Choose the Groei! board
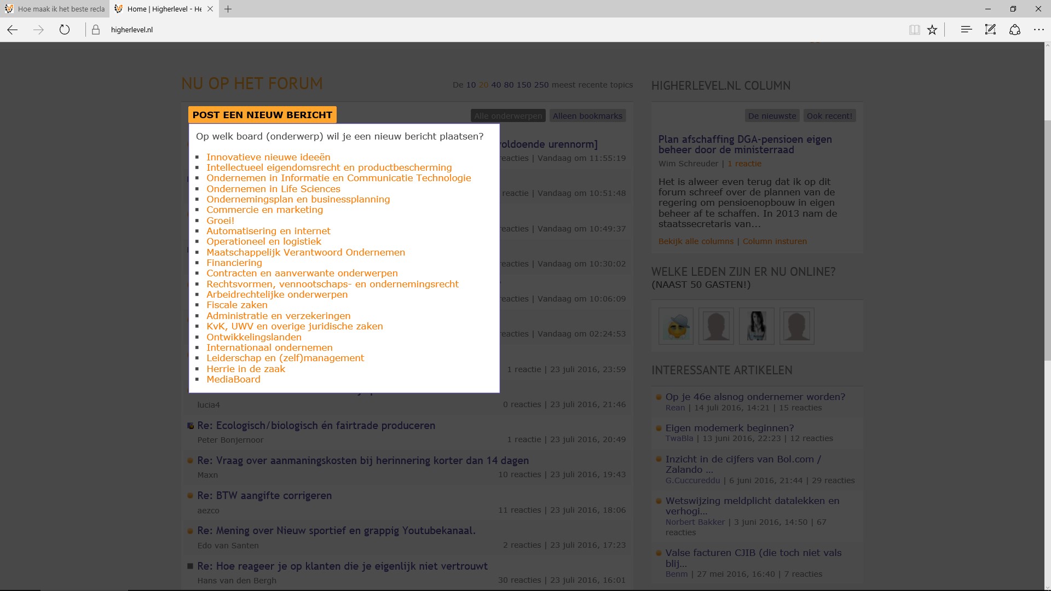1051x591 pixels. (x=220, y=221)
